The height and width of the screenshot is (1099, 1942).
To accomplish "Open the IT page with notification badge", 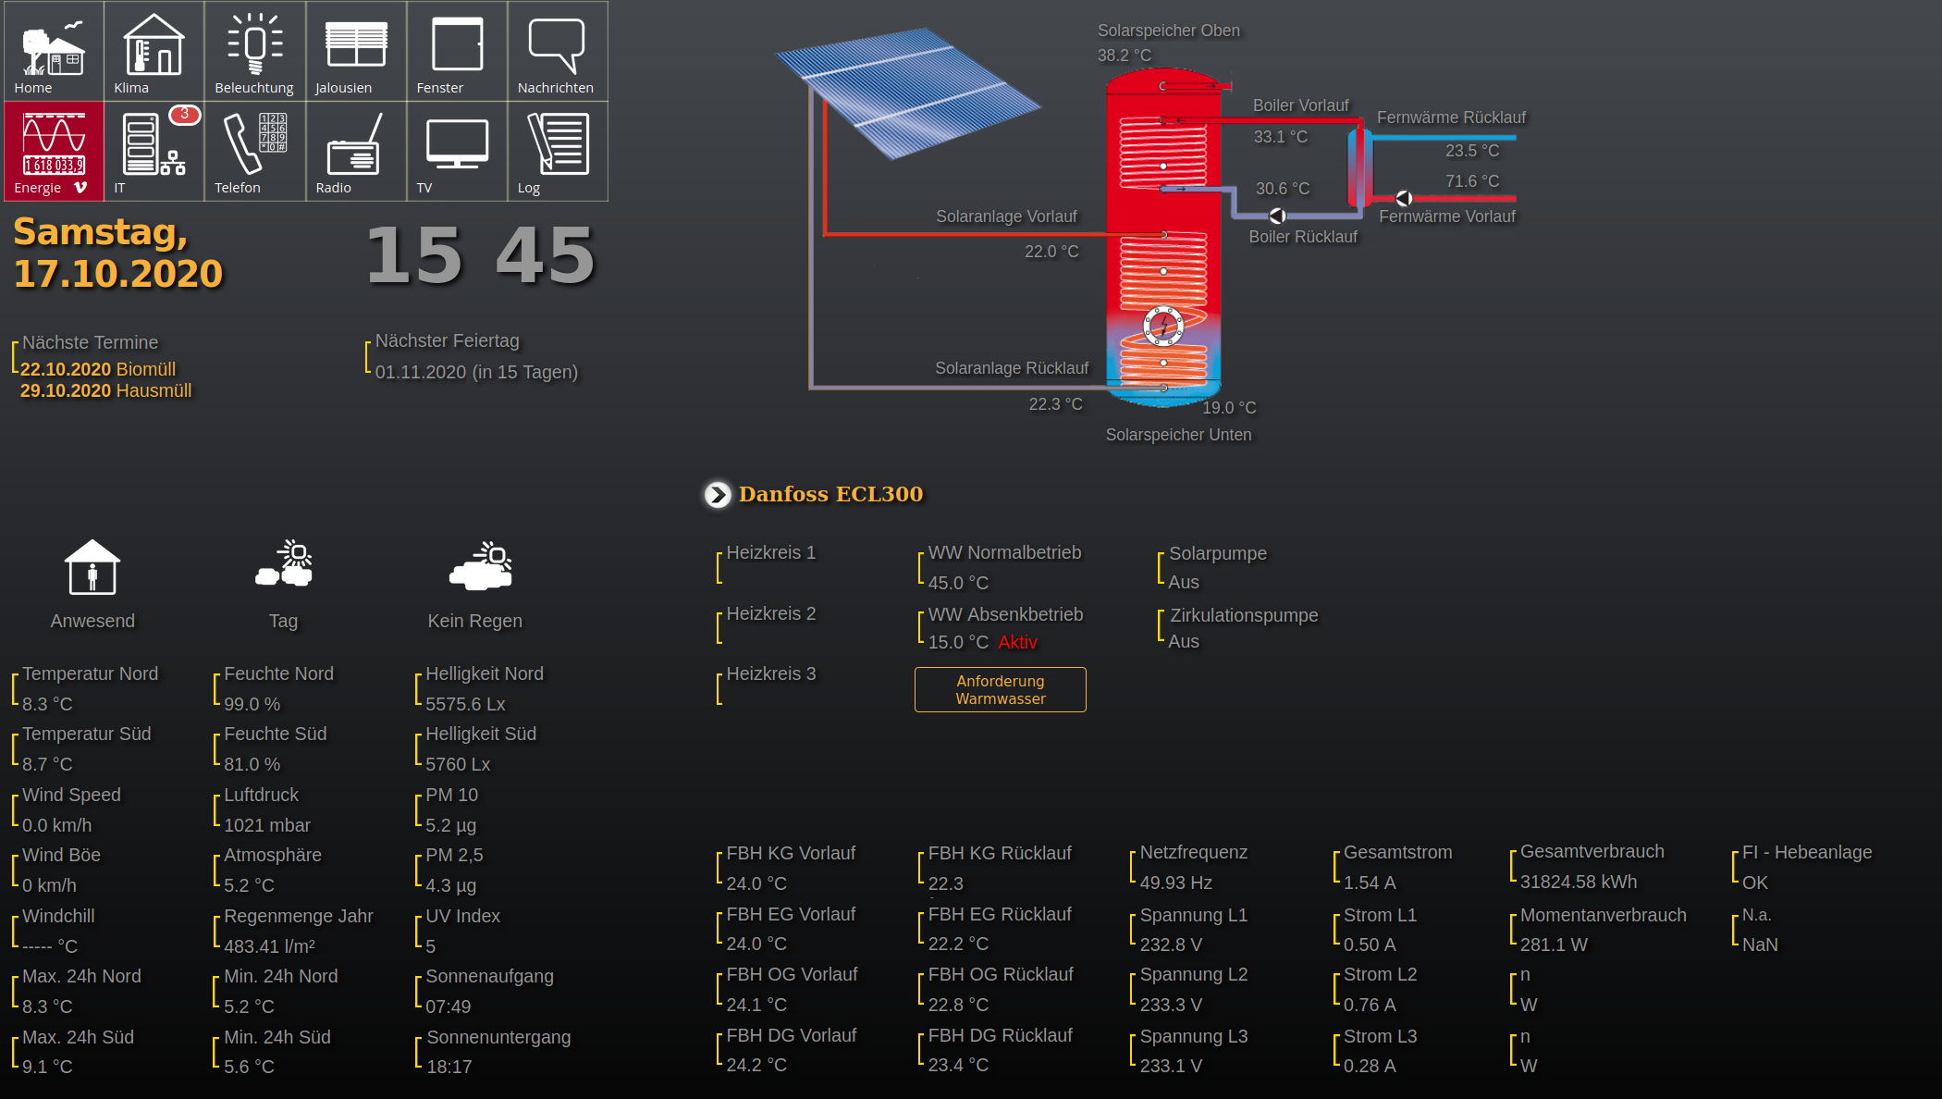I will tap(154, 151).
